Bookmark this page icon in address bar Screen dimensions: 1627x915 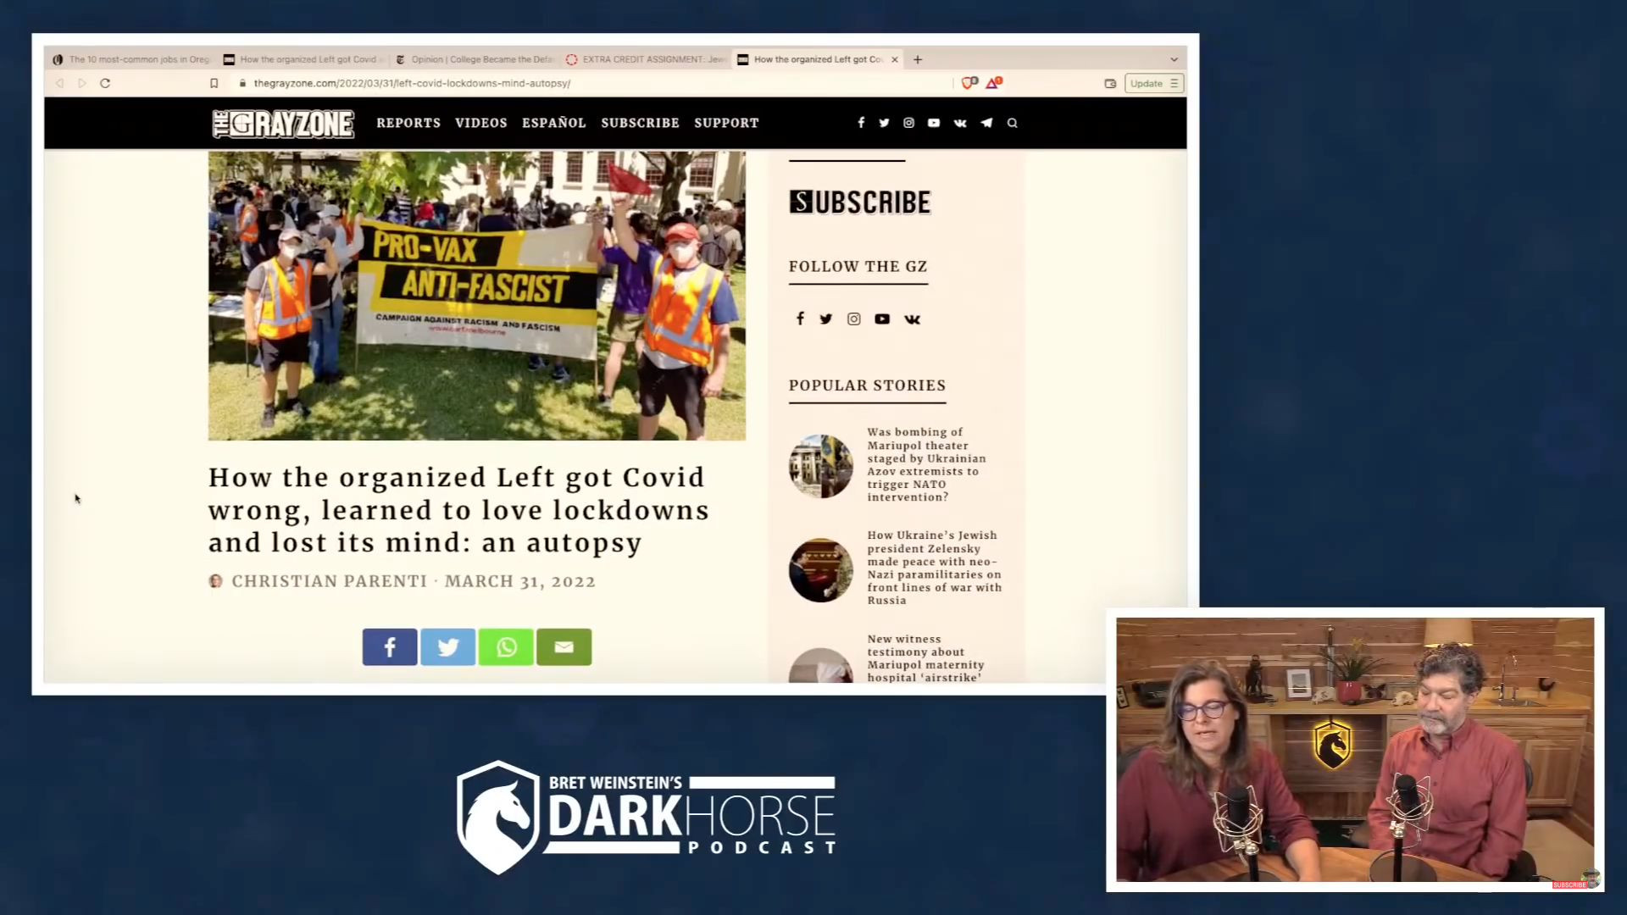coord(214,83)
